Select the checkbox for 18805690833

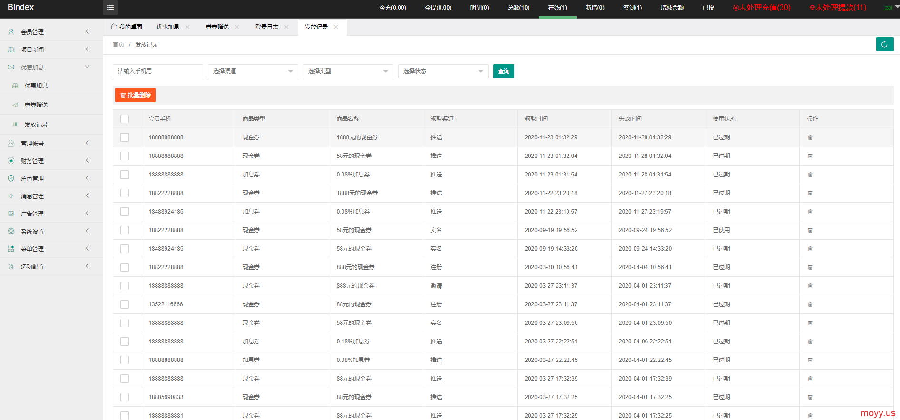125,397
